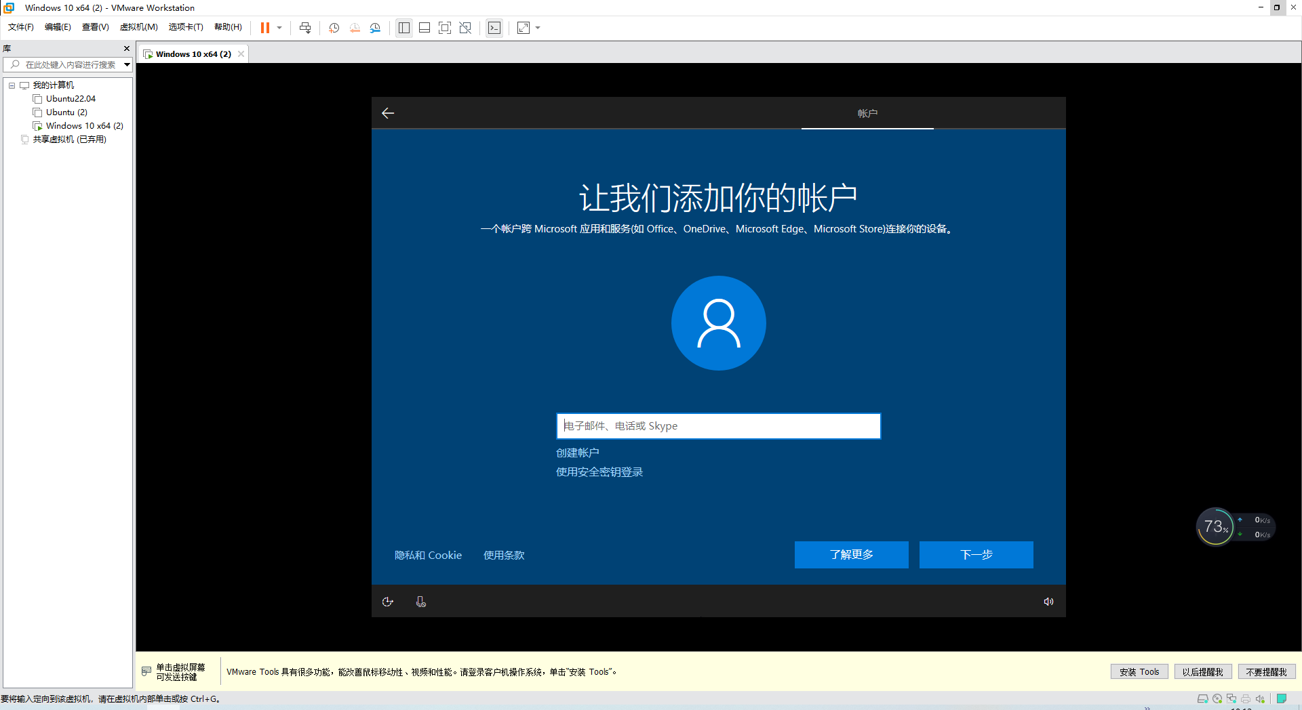The image size is (1302, 710).
Task: Enter full screen mode icon
Action: coord(445,28)
